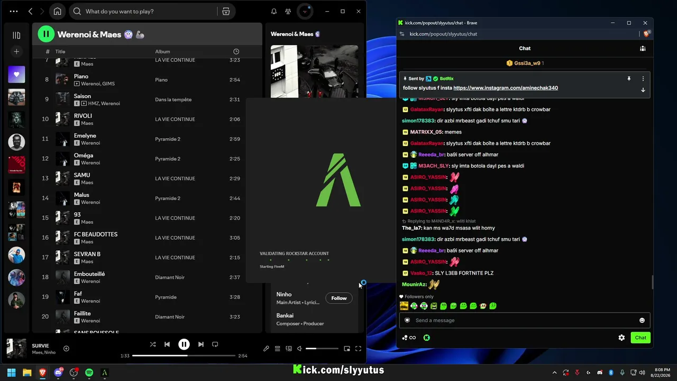The width and height of the screenshot is (677, 381).
Task: Show hidden system tray icons
Action: (554, 373)
